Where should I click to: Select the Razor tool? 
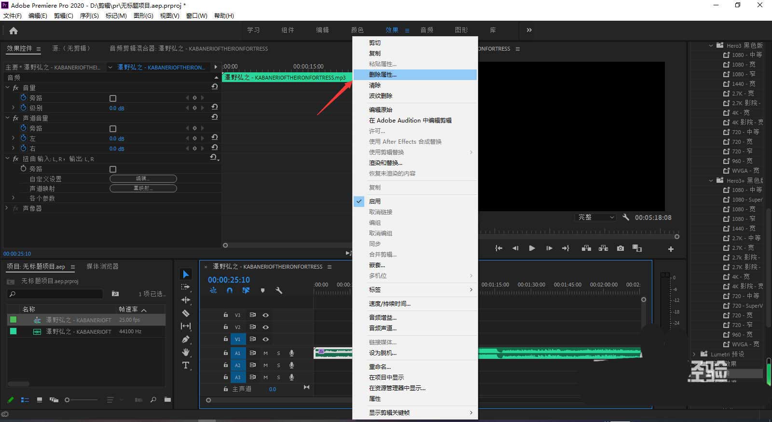click(x=186, y=313)
